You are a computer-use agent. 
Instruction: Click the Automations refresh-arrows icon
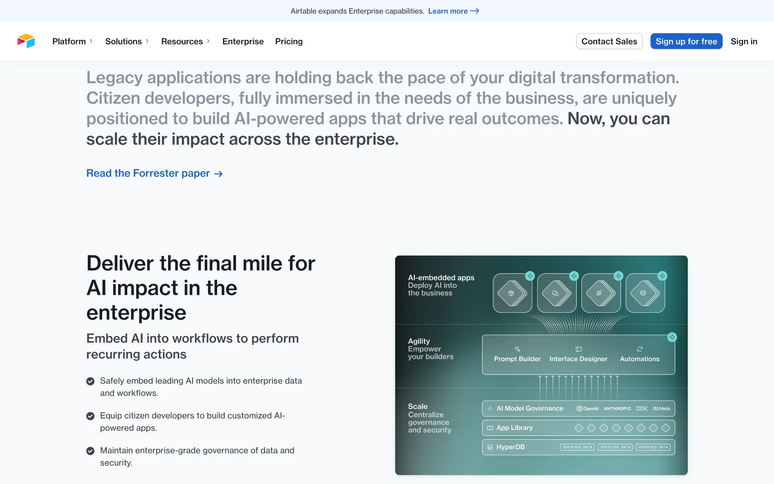640,349
